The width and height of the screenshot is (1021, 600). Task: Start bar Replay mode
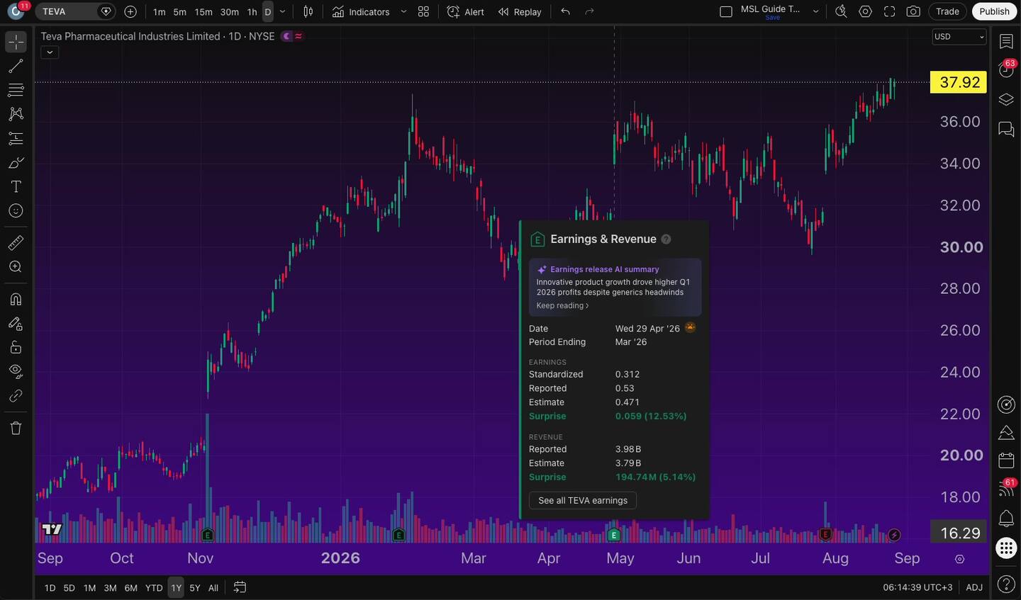coord(520,11)
